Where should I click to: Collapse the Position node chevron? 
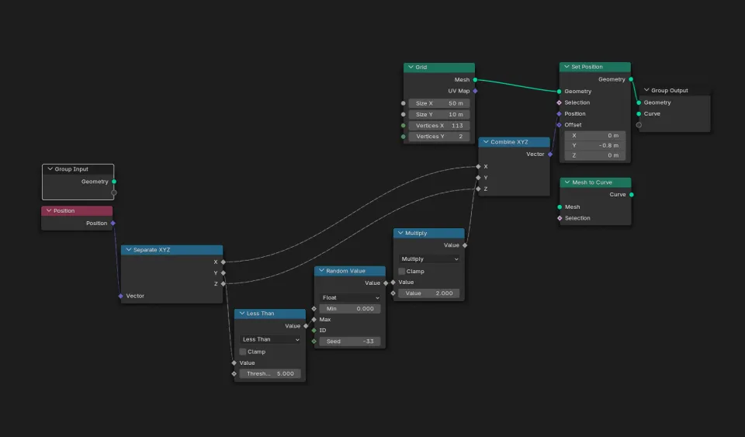[49, 210]
